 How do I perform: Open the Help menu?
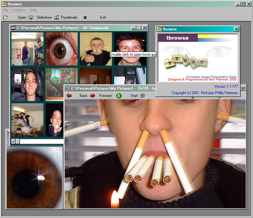tap(33, 10)
